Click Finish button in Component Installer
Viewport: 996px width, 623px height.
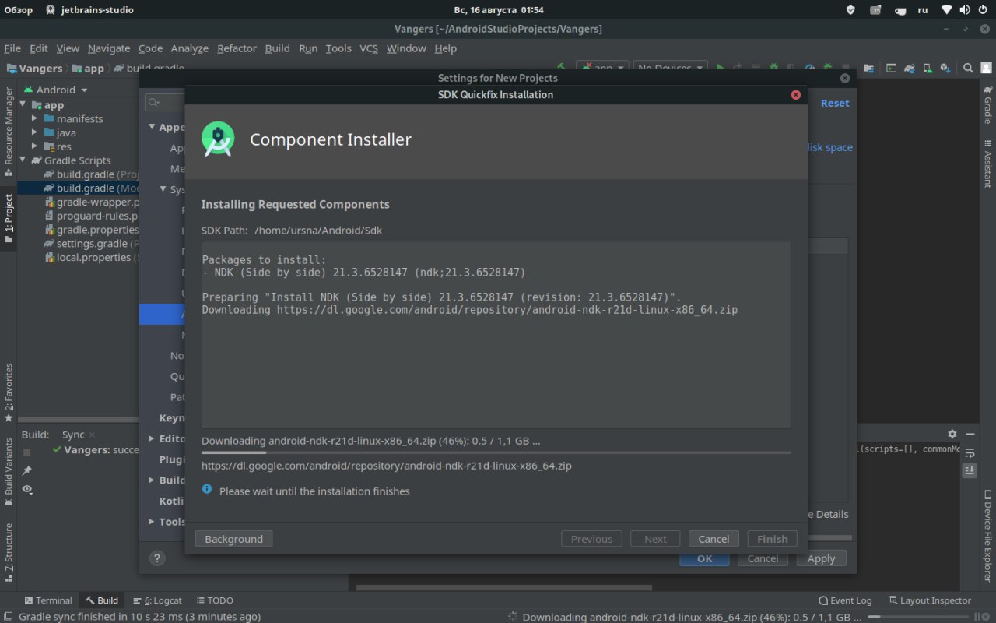point(772,539)
